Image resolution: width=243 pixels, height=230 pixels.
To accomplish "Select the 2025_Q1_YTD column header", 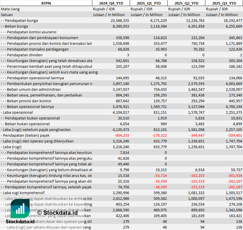I will 148,3.
